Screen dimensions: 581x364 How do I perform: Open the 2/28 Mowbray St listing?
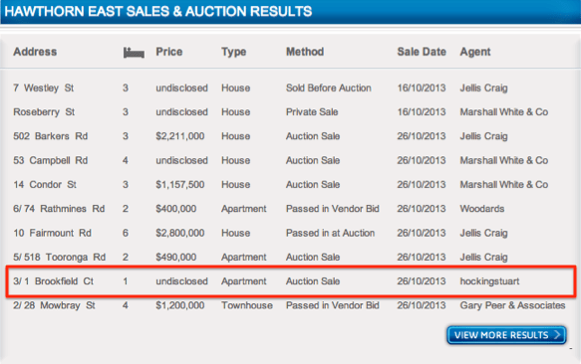point(54,305)
